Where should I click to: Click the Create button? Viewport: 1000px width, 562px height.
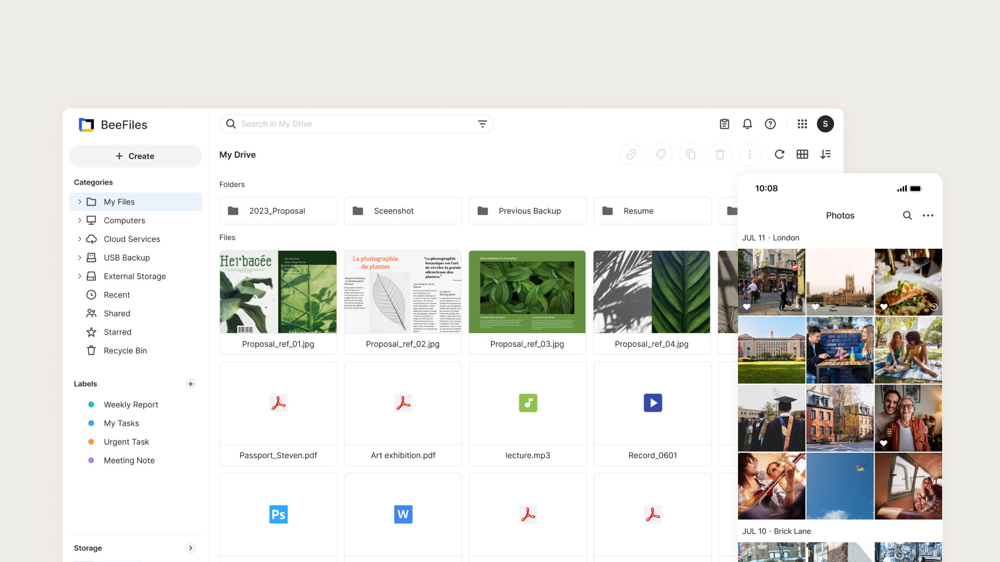coord(135,156)
